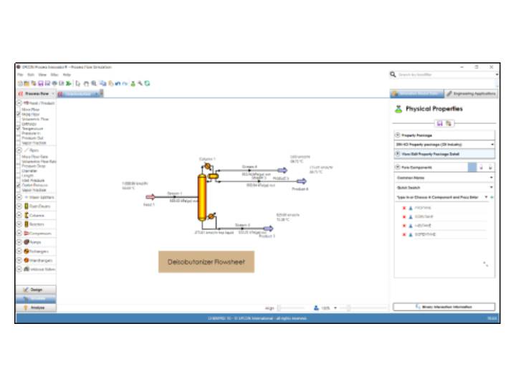Image resolution: width=516 pixels, height=387 pixels.
Task: Click the highlighted button between Design and Analyze
Action: 36,299
